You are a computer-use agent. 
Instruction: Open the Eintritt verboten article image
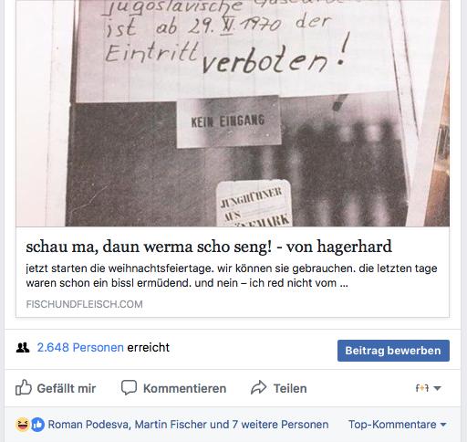pos(233,113)
